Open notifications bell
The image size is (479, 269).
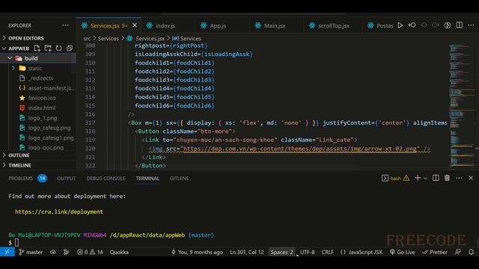472,252
